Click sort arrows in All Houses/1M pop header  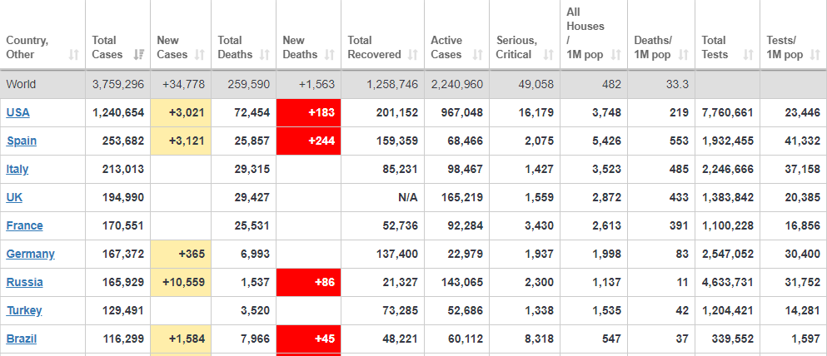click(616, 54)
